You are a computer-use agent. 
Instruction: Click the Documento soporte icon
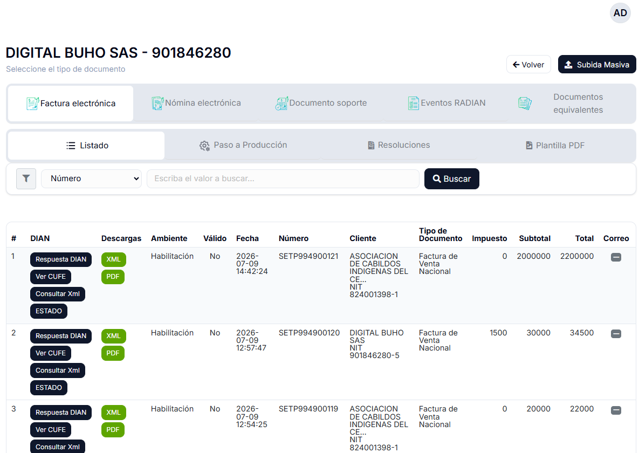pos(281,104)
